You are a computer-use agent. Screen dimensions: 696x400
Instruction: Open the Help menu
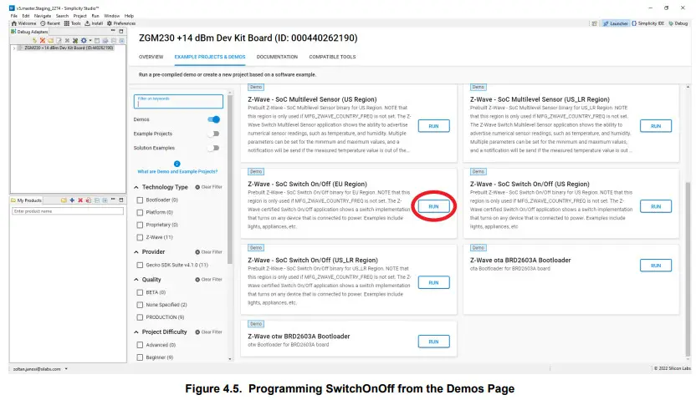tap(129, 16)
